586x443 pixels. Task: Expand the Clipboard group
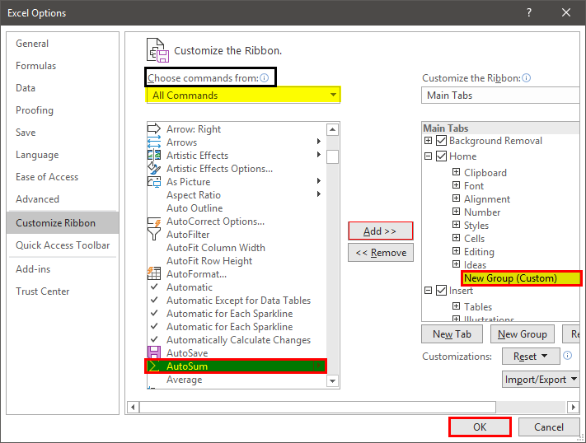(456, 172)
